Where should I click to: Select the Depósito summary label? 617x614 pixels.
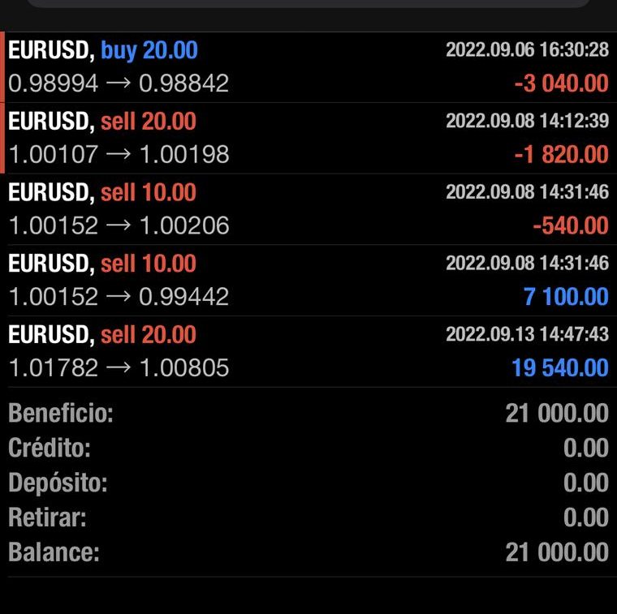point(58,483)
